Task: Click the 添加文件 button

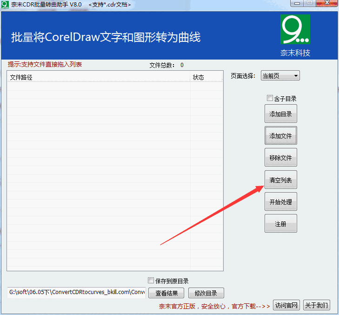Action: pyautogui.click(x=280, y=136)
